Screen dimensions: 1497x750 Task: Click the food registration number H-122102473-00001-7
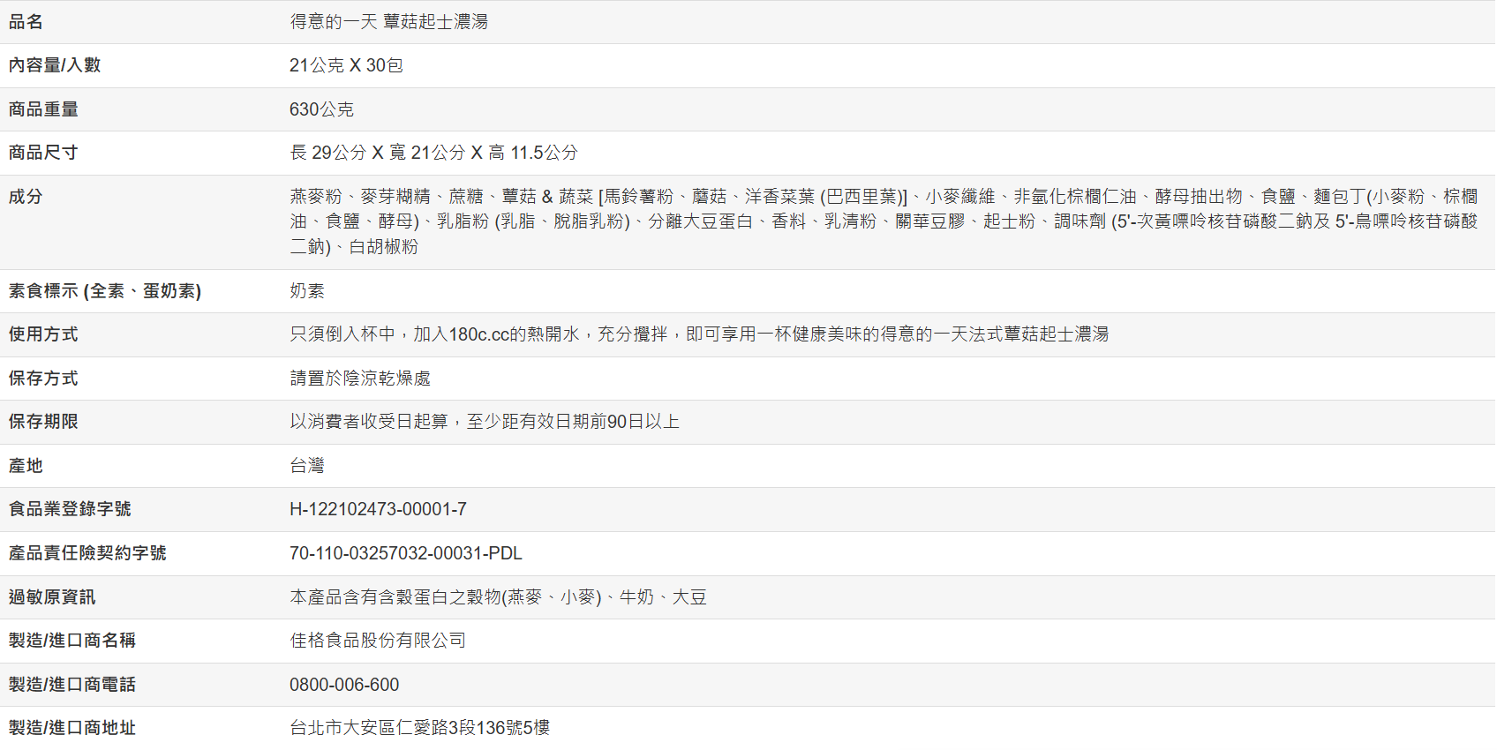378,509
